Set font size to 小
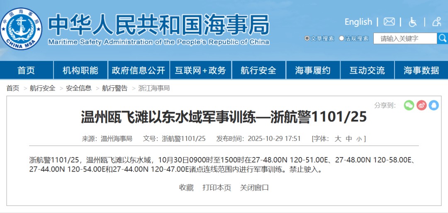448x213 pixels. point(359,139)
